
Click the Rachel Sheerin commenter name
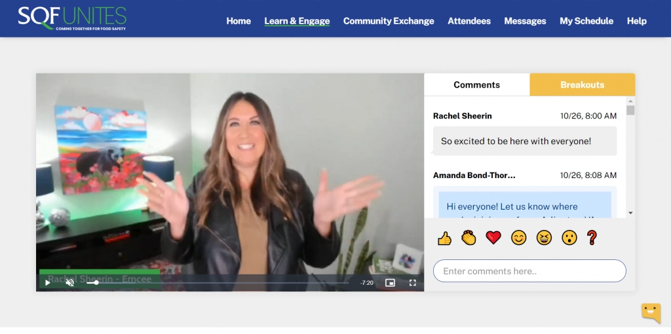[x=462, y=116]
